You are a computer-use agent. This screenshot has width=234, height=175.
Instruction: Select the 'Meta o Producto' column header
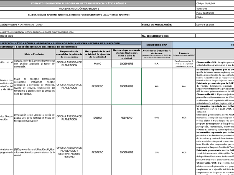click(34, 54)
